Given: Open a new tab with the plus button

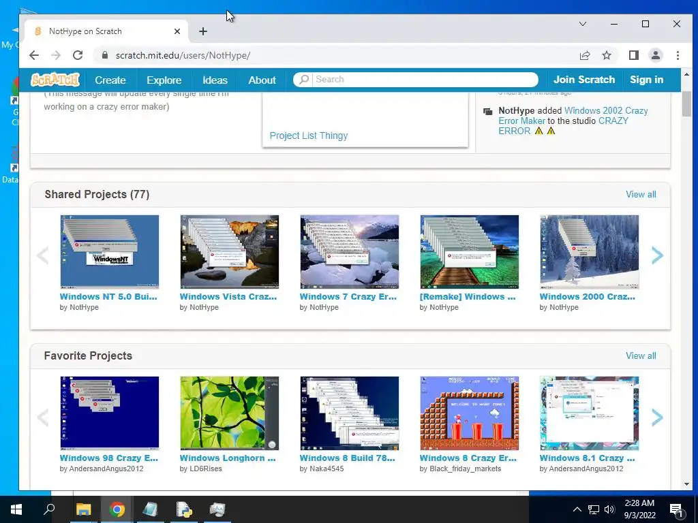Looking at the screenshot, I should click(203, 31).
